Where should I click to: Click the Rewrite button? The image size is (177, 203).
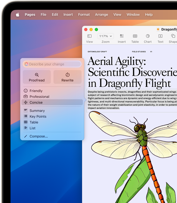click(67, 77)
